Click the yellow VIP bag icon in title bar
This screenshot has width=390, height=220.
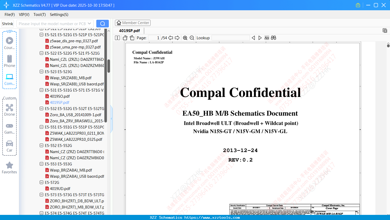(x=358, y=5)
